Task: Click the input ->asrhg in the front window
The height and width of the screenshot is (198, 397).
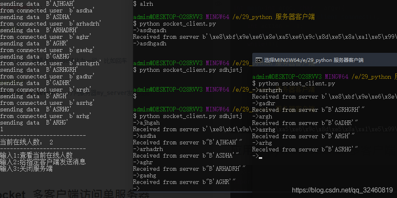Action: pos(264,130)
